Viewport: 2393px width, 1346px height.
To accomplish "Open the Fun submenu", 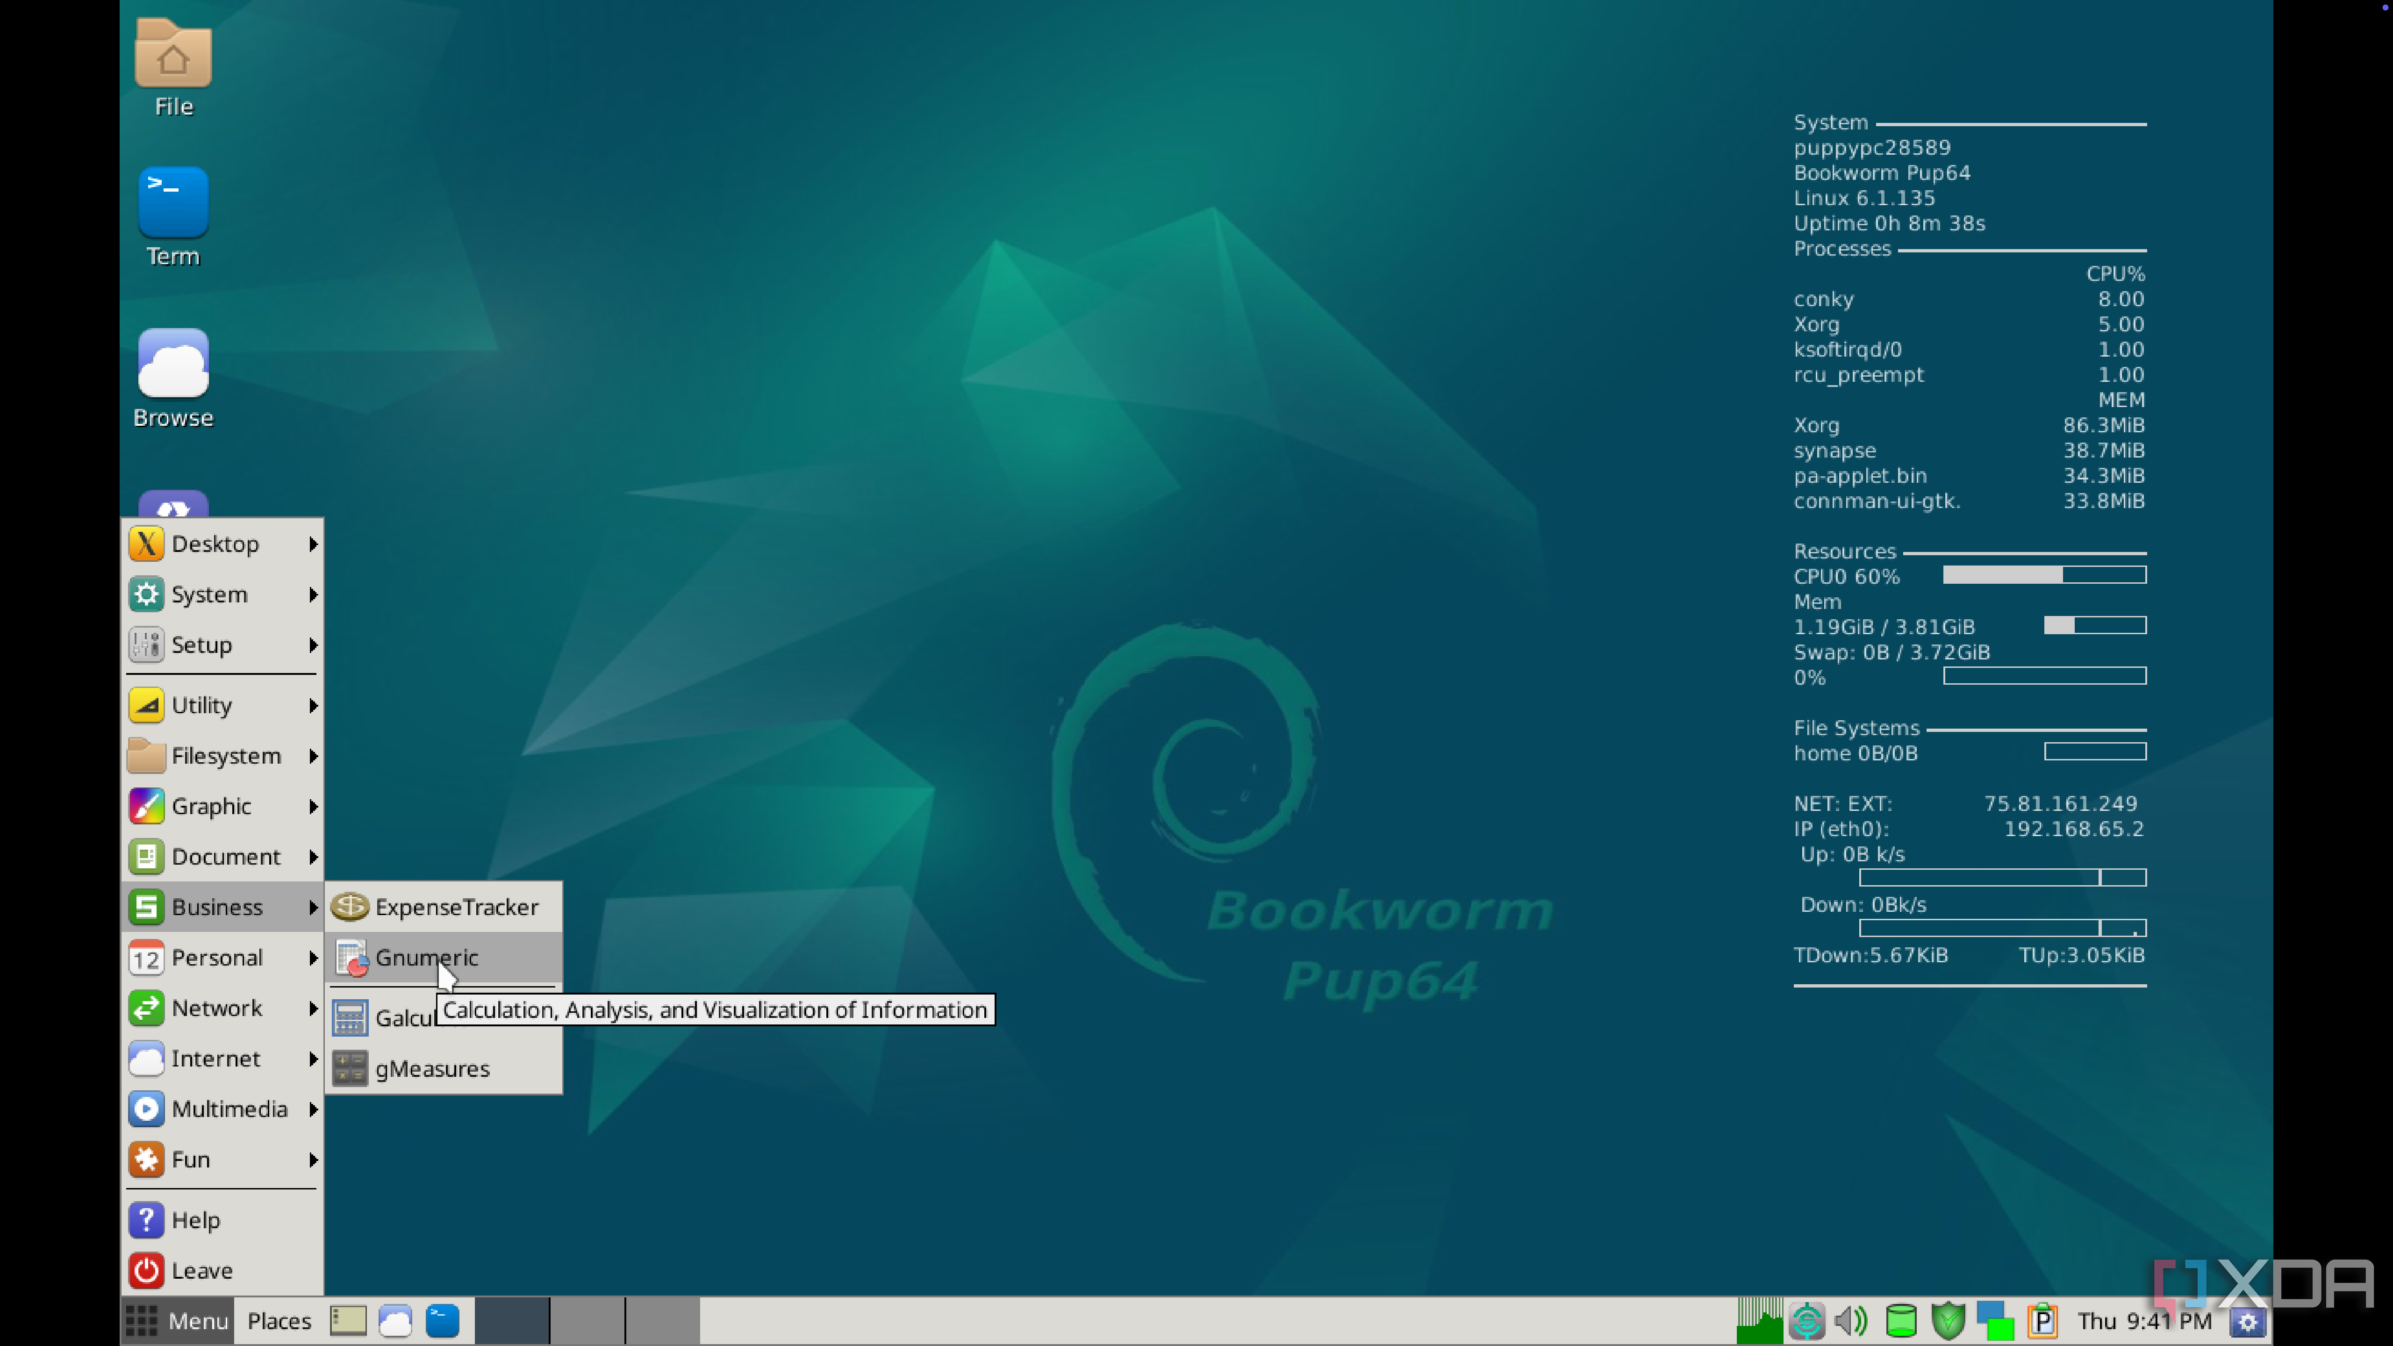I will tap(223, 1159).
